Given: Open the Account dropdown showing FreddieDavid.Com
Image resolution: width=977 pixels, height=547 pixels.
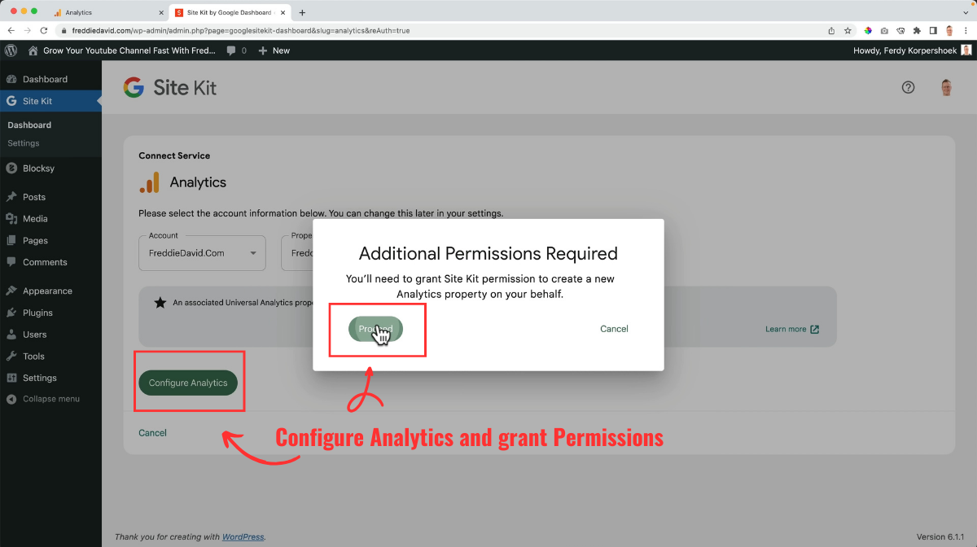Looking at the screenshot, I should click(202, 252).
